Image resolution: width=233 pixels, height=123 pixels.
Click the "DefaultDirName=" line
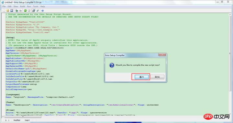point(26,69)
